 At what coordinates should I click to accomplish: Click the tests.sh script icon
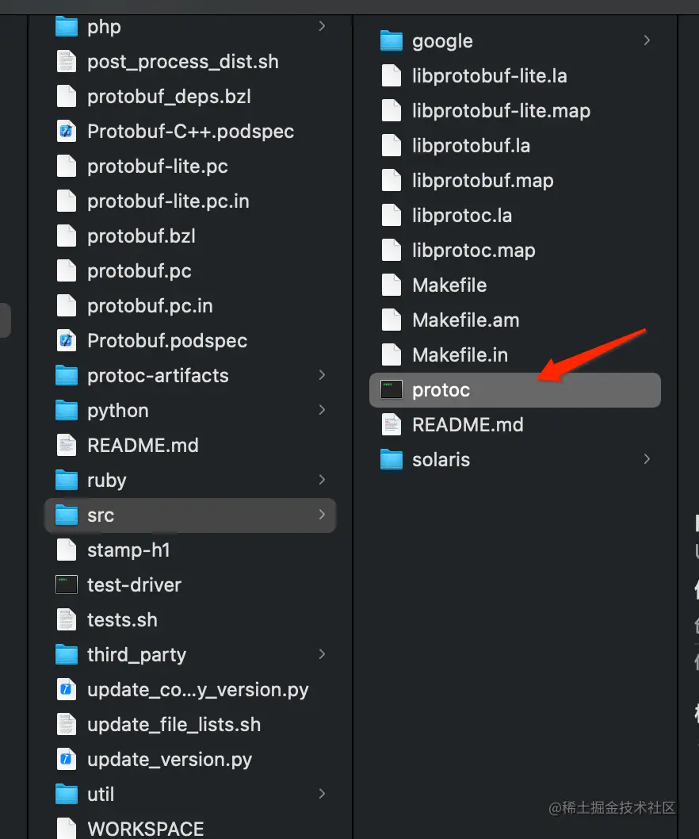point(67,619)
